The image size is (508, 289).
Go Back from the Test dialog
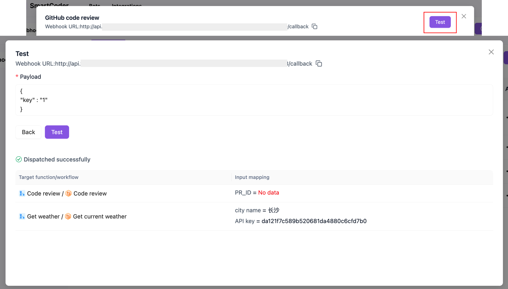(x=28, y=132)
